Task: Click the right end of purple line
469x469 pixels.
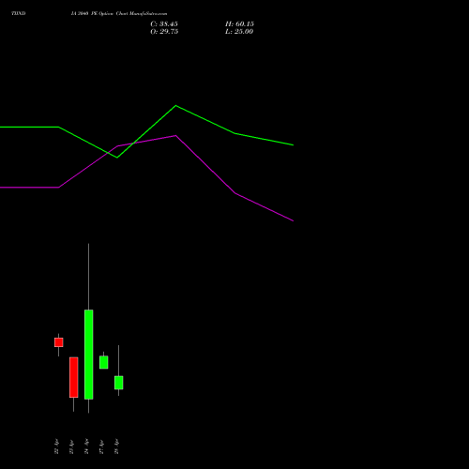Action: [293, 220]
